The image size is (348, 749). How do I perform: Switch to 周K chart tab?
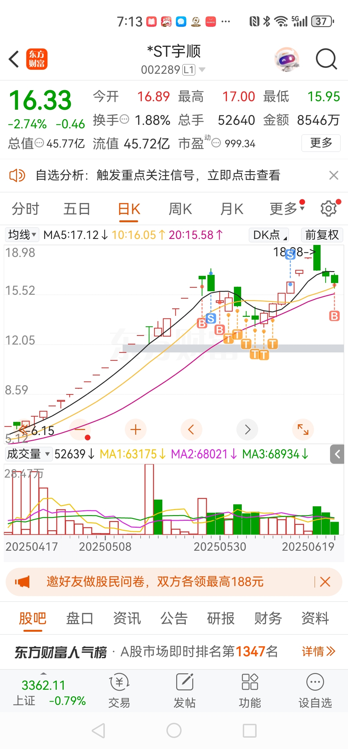pos(180,209)
